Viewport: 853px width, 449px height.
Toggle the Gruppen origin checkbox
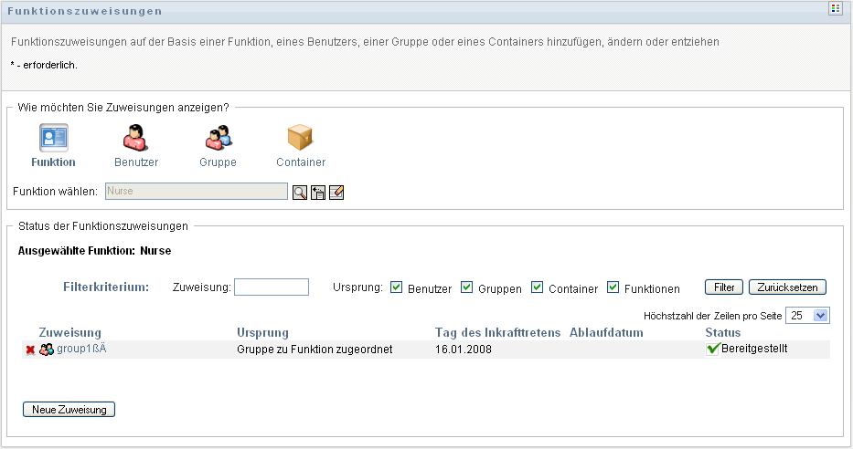[467, 287]
